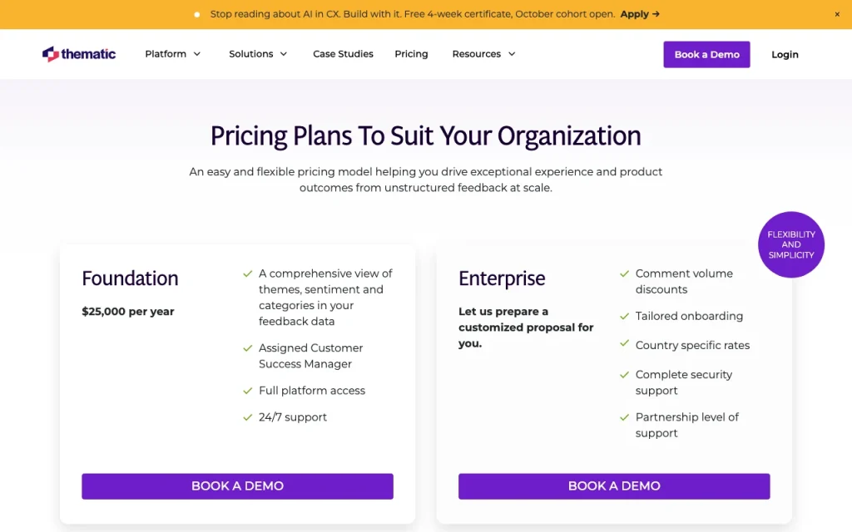The image size is (852, 532).
Task: Click checkmark next to Country specific rates
Action: pos(624,343)
